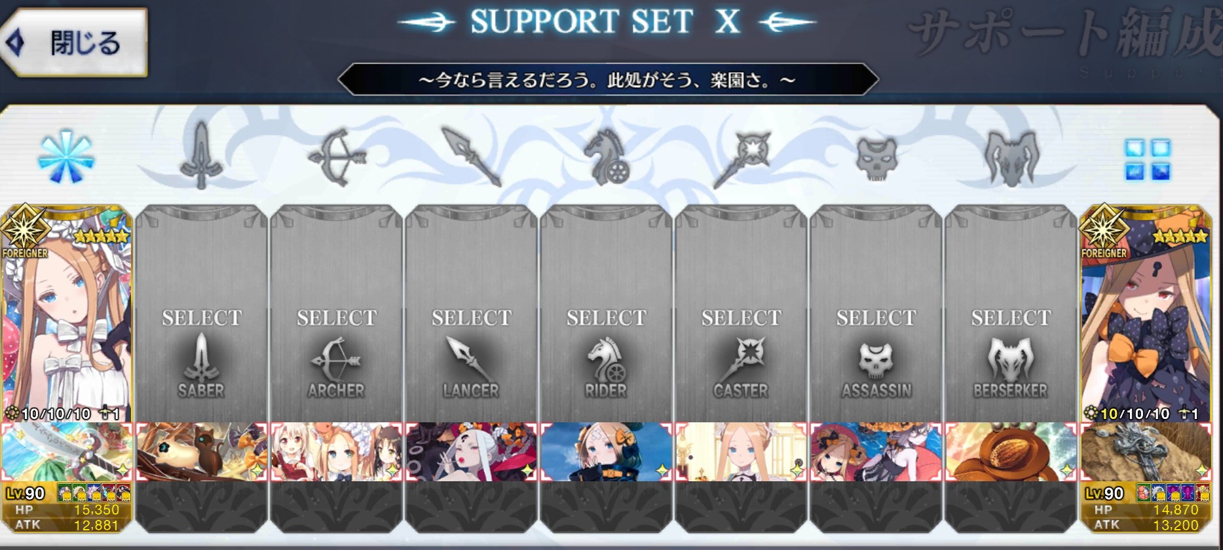The width and height of the screenshot is (1223, 550).
Task: Close the screen with 閉じる button
Action: pos(73,43)
